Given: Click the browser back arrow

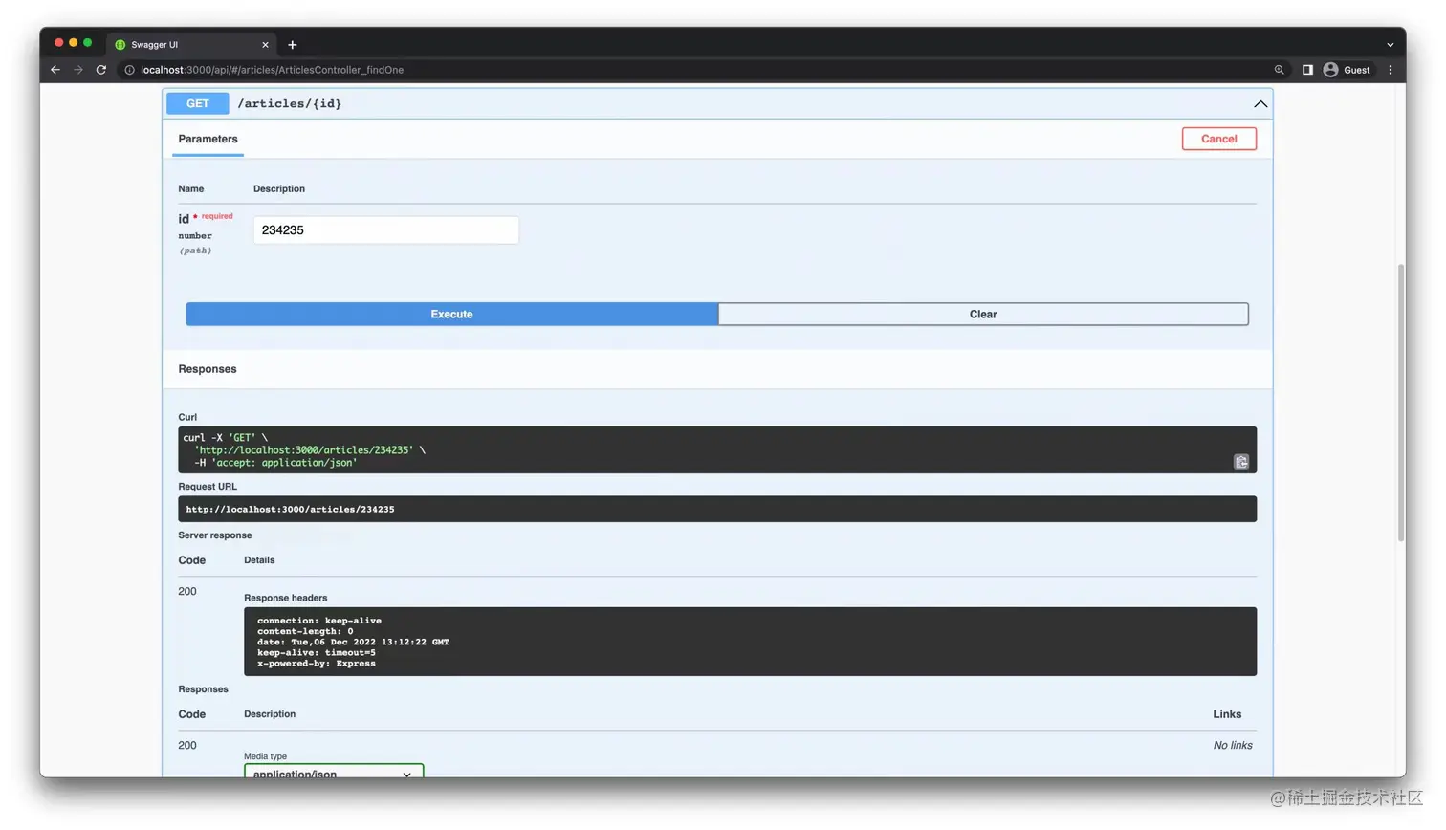Looking at the screenshot, I should [x=55, y=70].
